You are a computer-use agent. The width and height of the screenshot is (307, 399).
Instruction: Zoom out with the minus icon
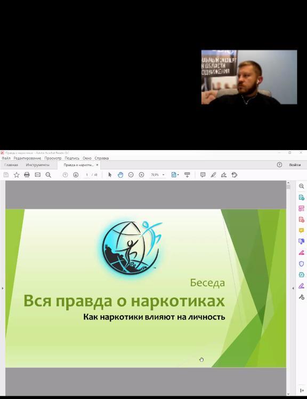(131, 175)
